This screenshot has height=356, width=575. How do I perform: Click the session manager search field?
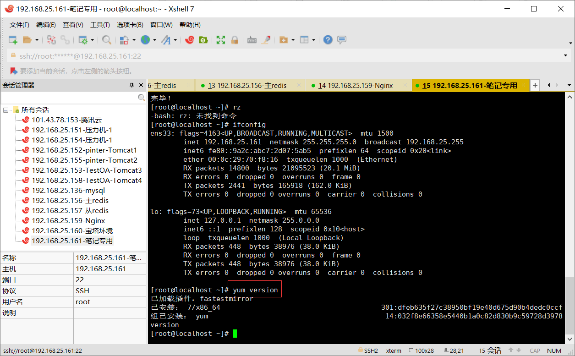pyautogui.click(x=69, y=98)
